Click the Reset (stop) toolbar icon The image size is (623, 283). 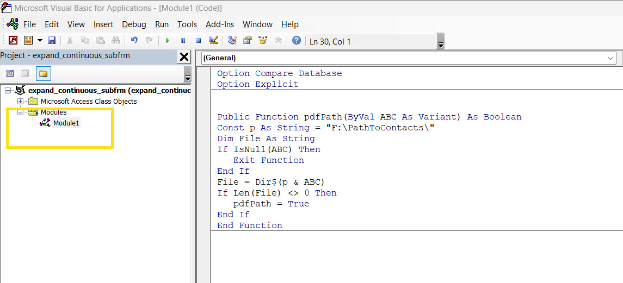(198, 41)
